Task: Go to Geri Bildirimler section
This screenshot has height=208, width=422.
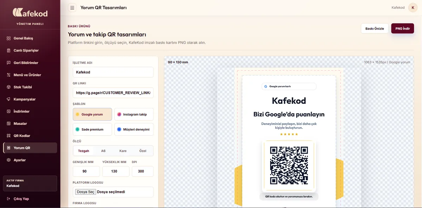Action: click(x=30, y=63)
